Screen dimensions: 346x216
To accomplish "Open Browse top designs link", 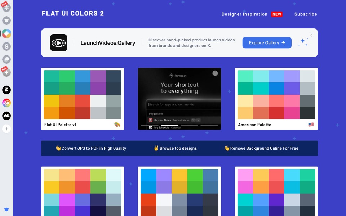I will 176,148.
